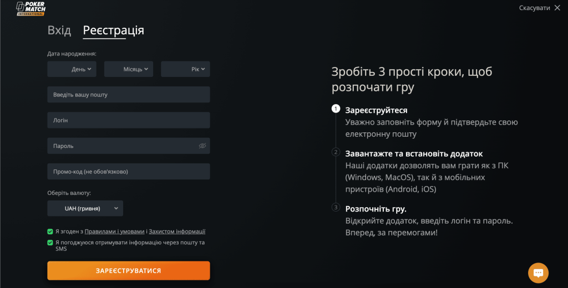Viewport: 568px width, 288px height.
Task: Expand the UAH (гривня) currency selector
Action: (85, 208)
